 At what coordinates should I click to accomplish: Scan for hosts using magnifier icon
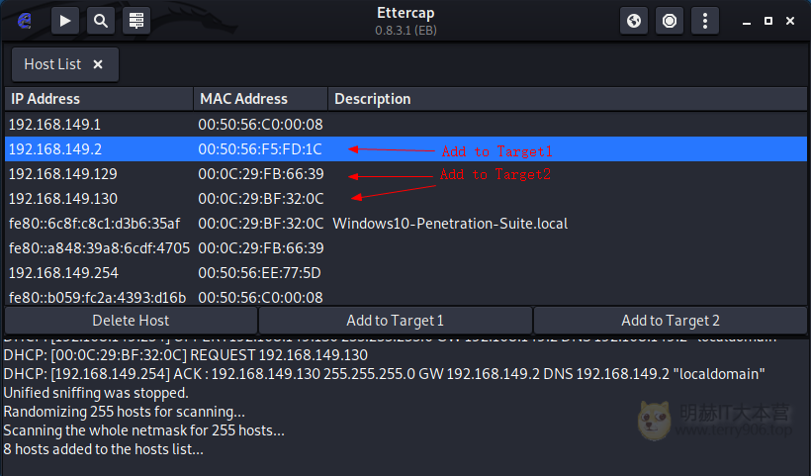[101, 21]
